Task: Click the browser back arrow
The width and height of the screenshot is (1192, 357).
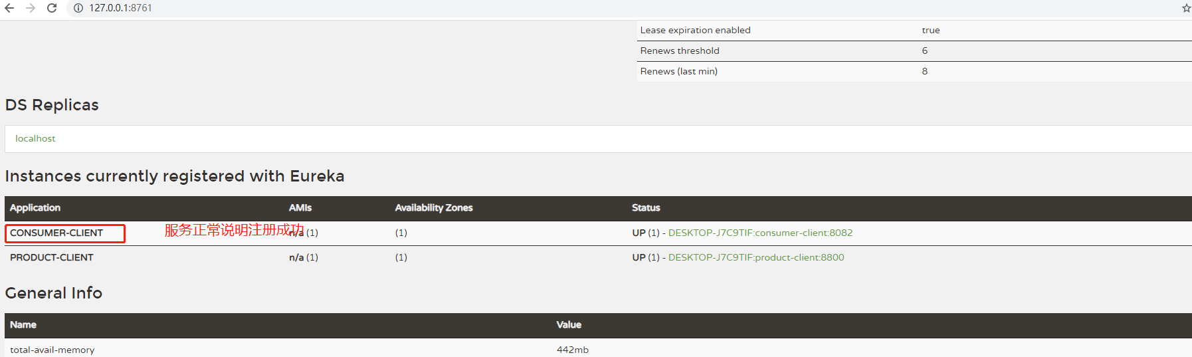Action: 9,8
